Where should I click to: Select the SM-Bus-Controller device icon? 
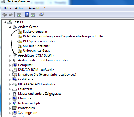(x=20, y=46)
